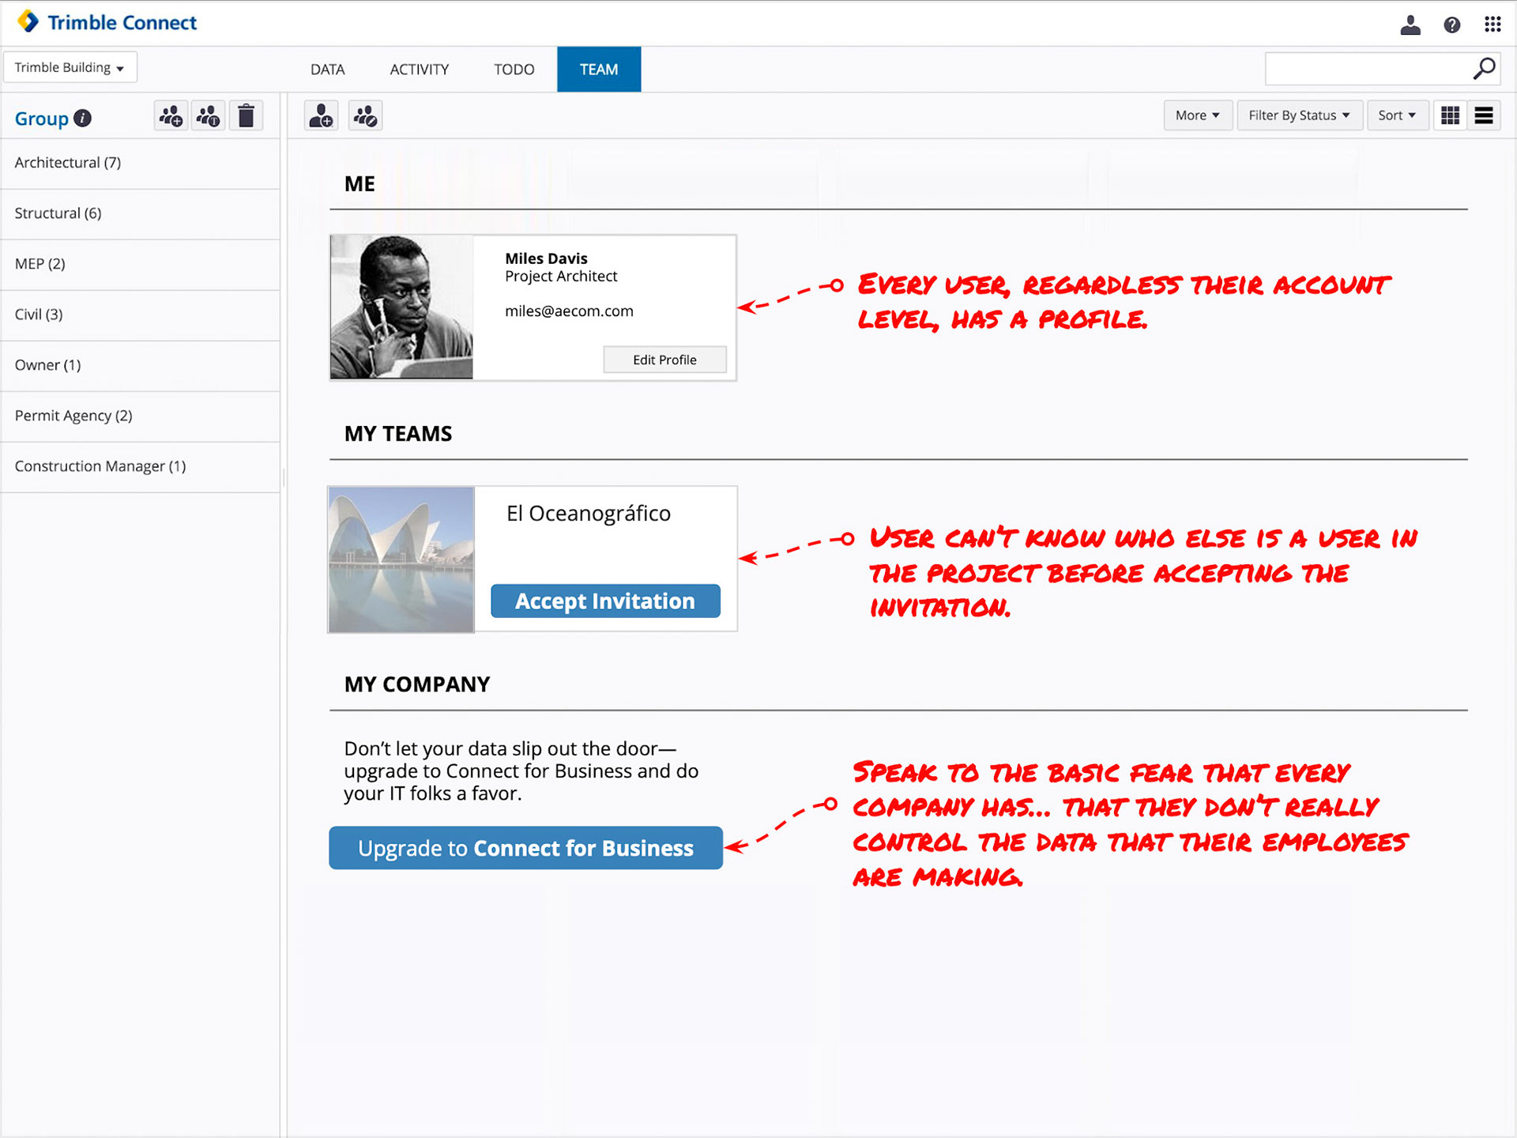Click the rename group icon
Screen dimensions: 1517x1138
(x=209, y=116)
